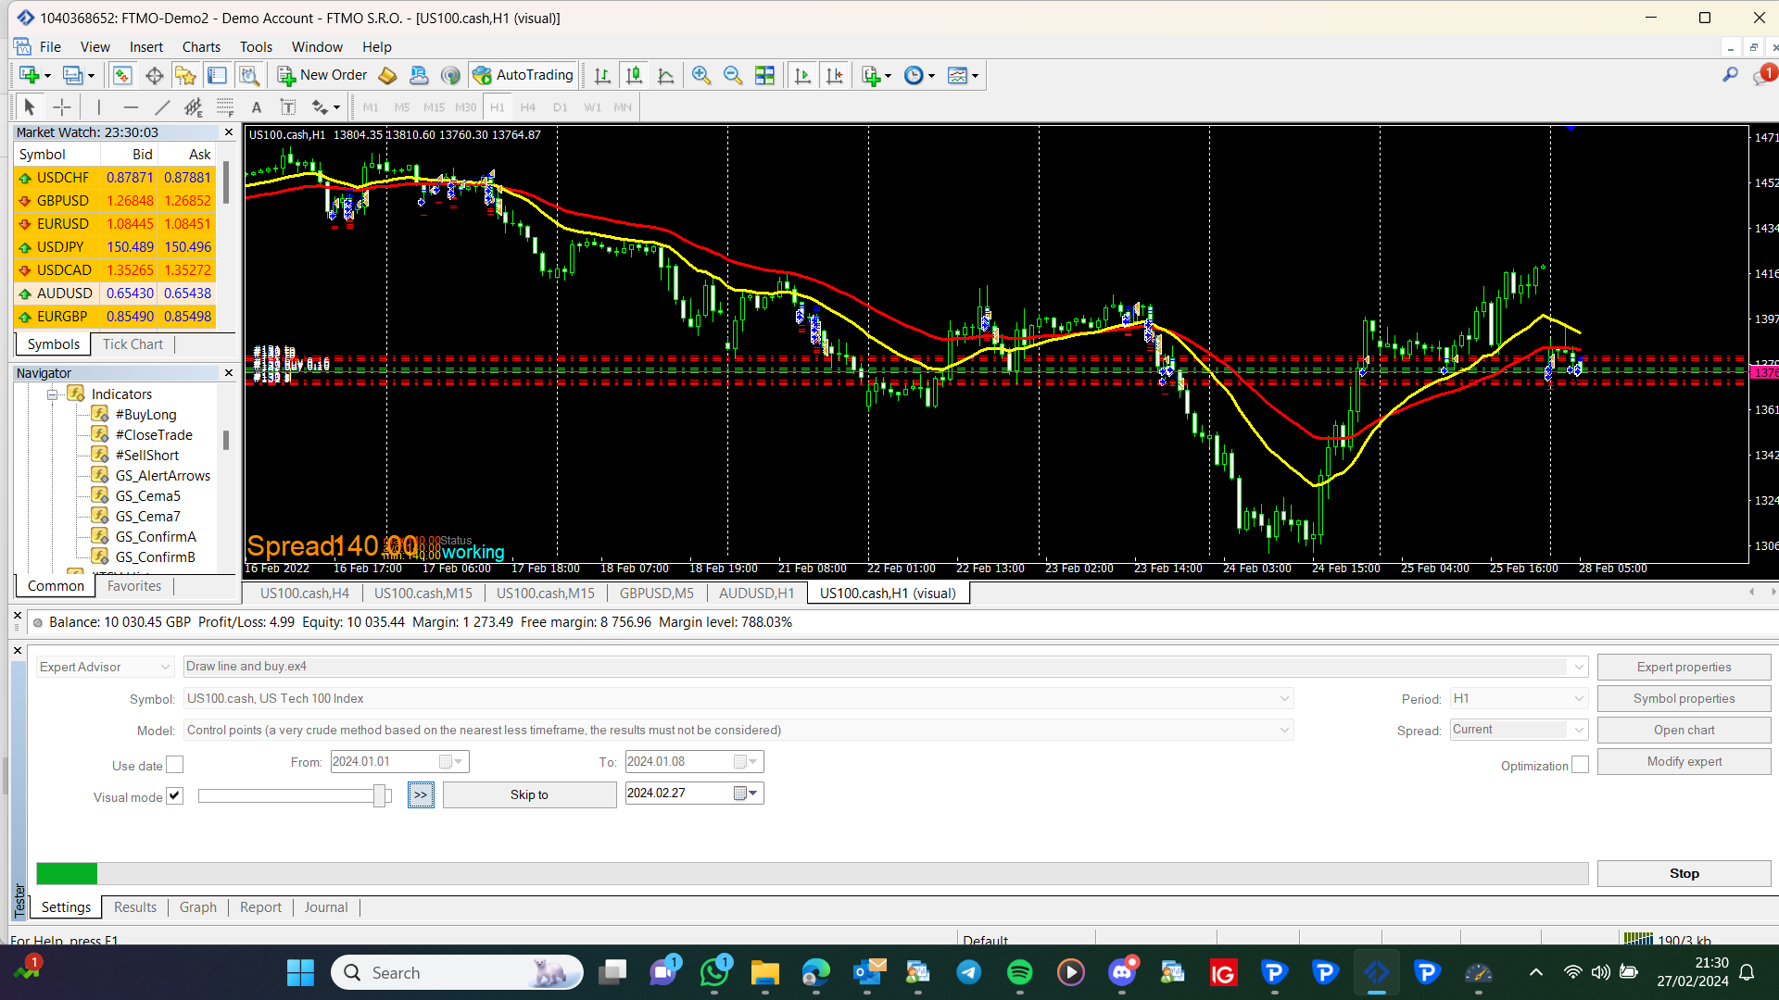Click the Market Watch vertical scrollbar
Viewport: 1779px width, 1000px height.
[x=226, y=182]
